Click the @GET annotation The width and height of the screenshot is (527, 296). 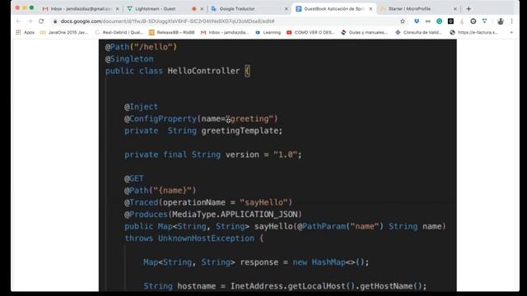click(134, 178)
